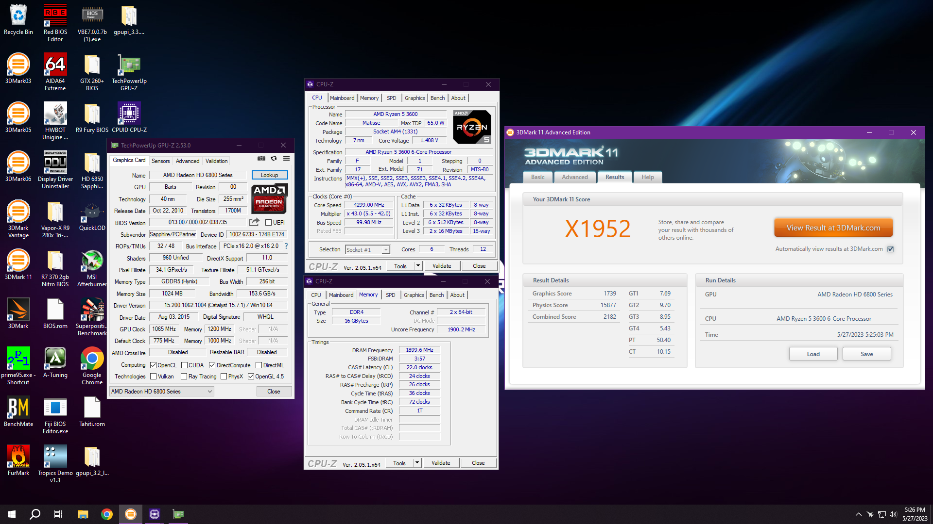Click Save button in 3DMark Run Details
This screenshot has height=524, width=933.
coord(866,354)
